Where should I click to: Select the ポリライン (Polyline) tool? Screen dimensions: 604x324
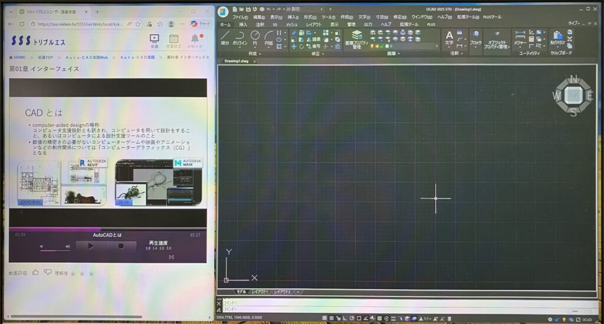[x=240, y=38]
